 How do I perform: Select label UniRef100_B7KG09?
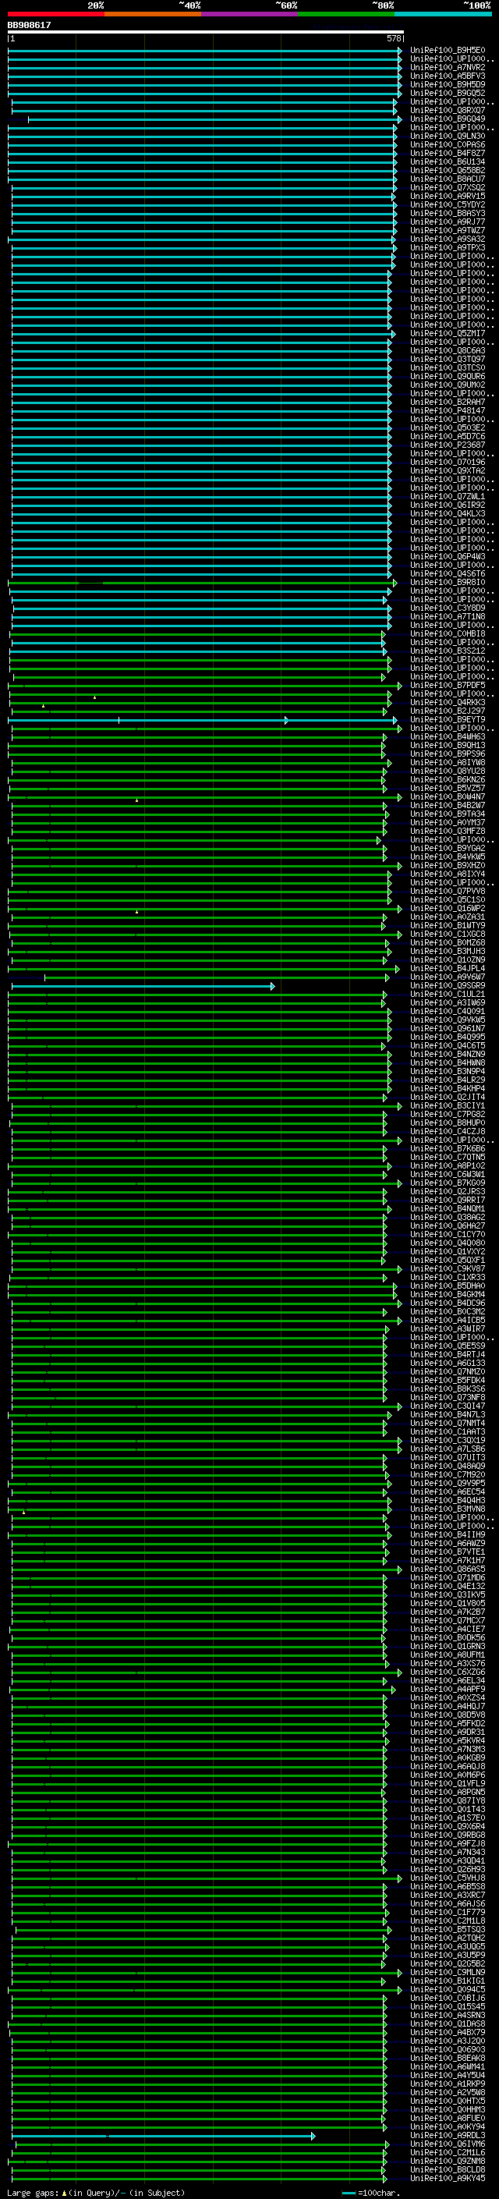tap(447, 1183)
